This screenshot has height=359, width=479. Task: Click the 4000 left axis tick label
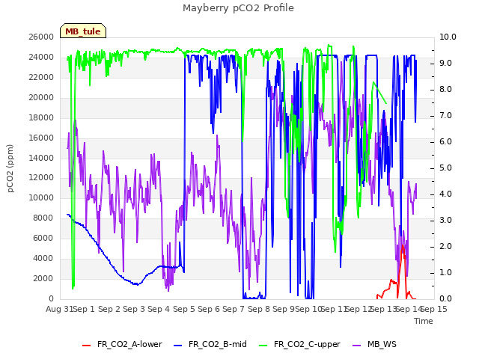tap(43, 258)
